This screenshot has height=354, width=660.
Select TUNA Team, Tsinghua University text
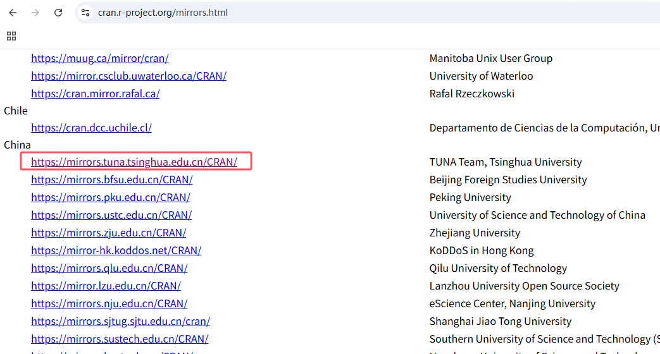tap(506, 162)
